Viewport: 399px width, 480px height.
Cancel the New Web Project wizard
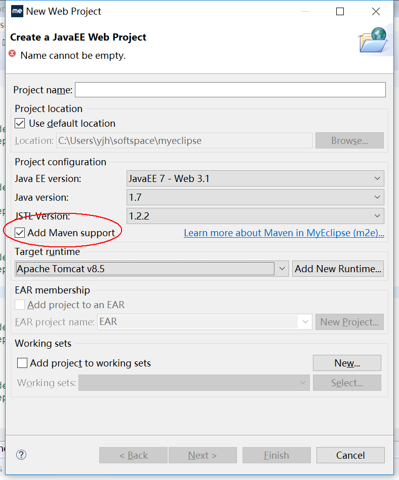(x=351, y=455)
